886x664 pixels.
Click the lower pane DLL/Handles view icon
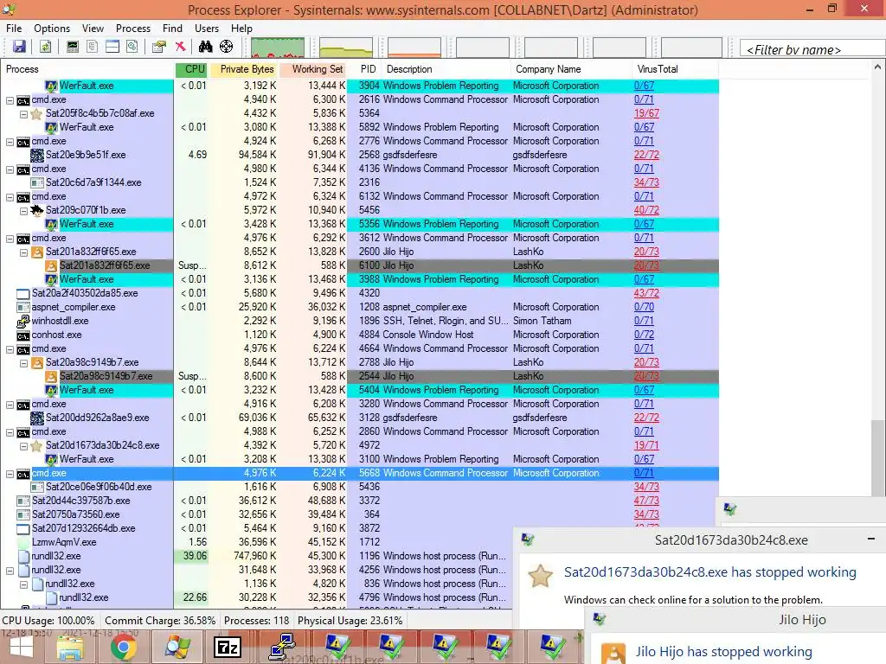132,47
